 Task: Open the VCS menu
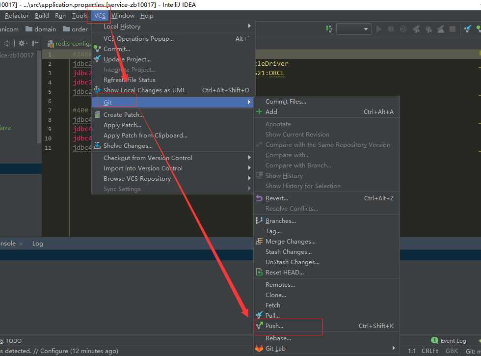pyautogui.click(x=100, y=16)
